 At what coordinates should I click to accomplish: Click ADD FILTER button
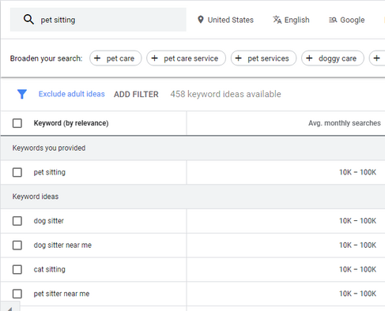(x=136, y=94)
